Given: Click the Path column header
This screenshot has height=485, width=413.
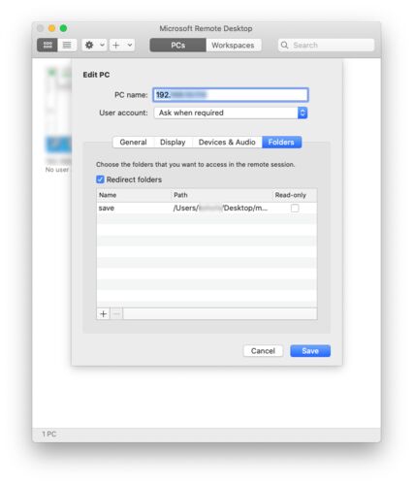Looking at the screenshot, I should pyautogui.click(x=180, y=195).
